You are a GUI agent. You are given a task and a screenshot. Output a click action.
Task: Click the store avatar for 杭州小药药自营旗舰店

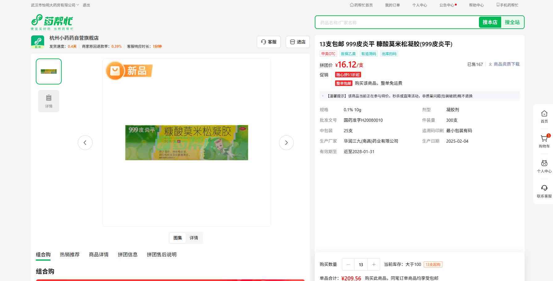(x=38, y=42)
